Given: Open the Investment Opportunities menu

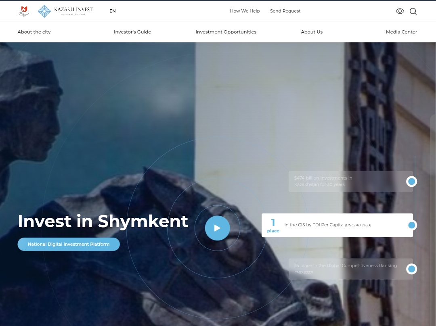Looking at the screenshot, I should point(226,32).
